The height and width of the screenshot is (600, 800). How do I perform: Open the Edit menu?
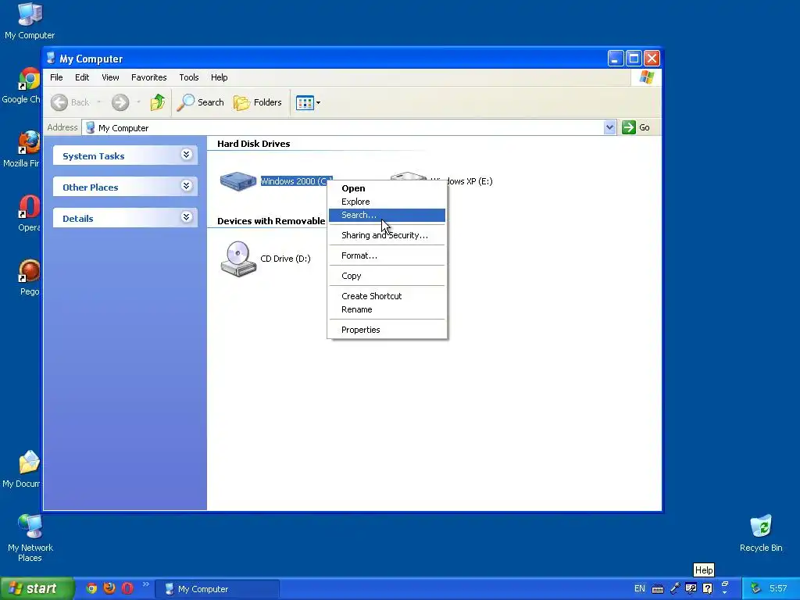pyautogui.click(x=82, y=77)
